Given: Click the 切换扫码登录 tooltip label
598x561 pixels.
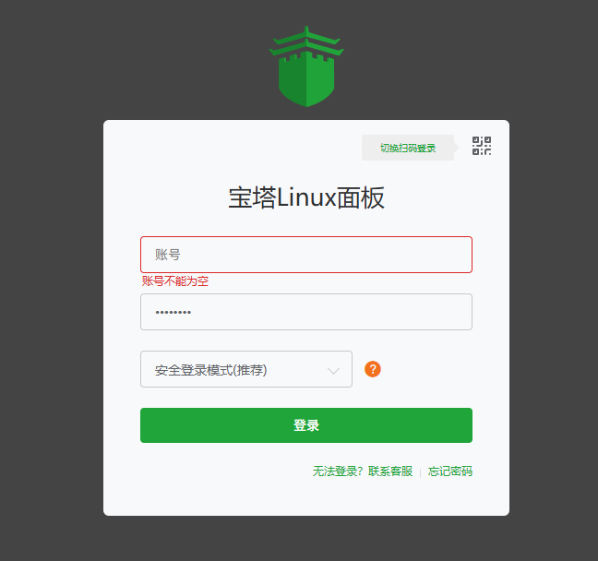Looking at the screenshot, I should point(408,148).
